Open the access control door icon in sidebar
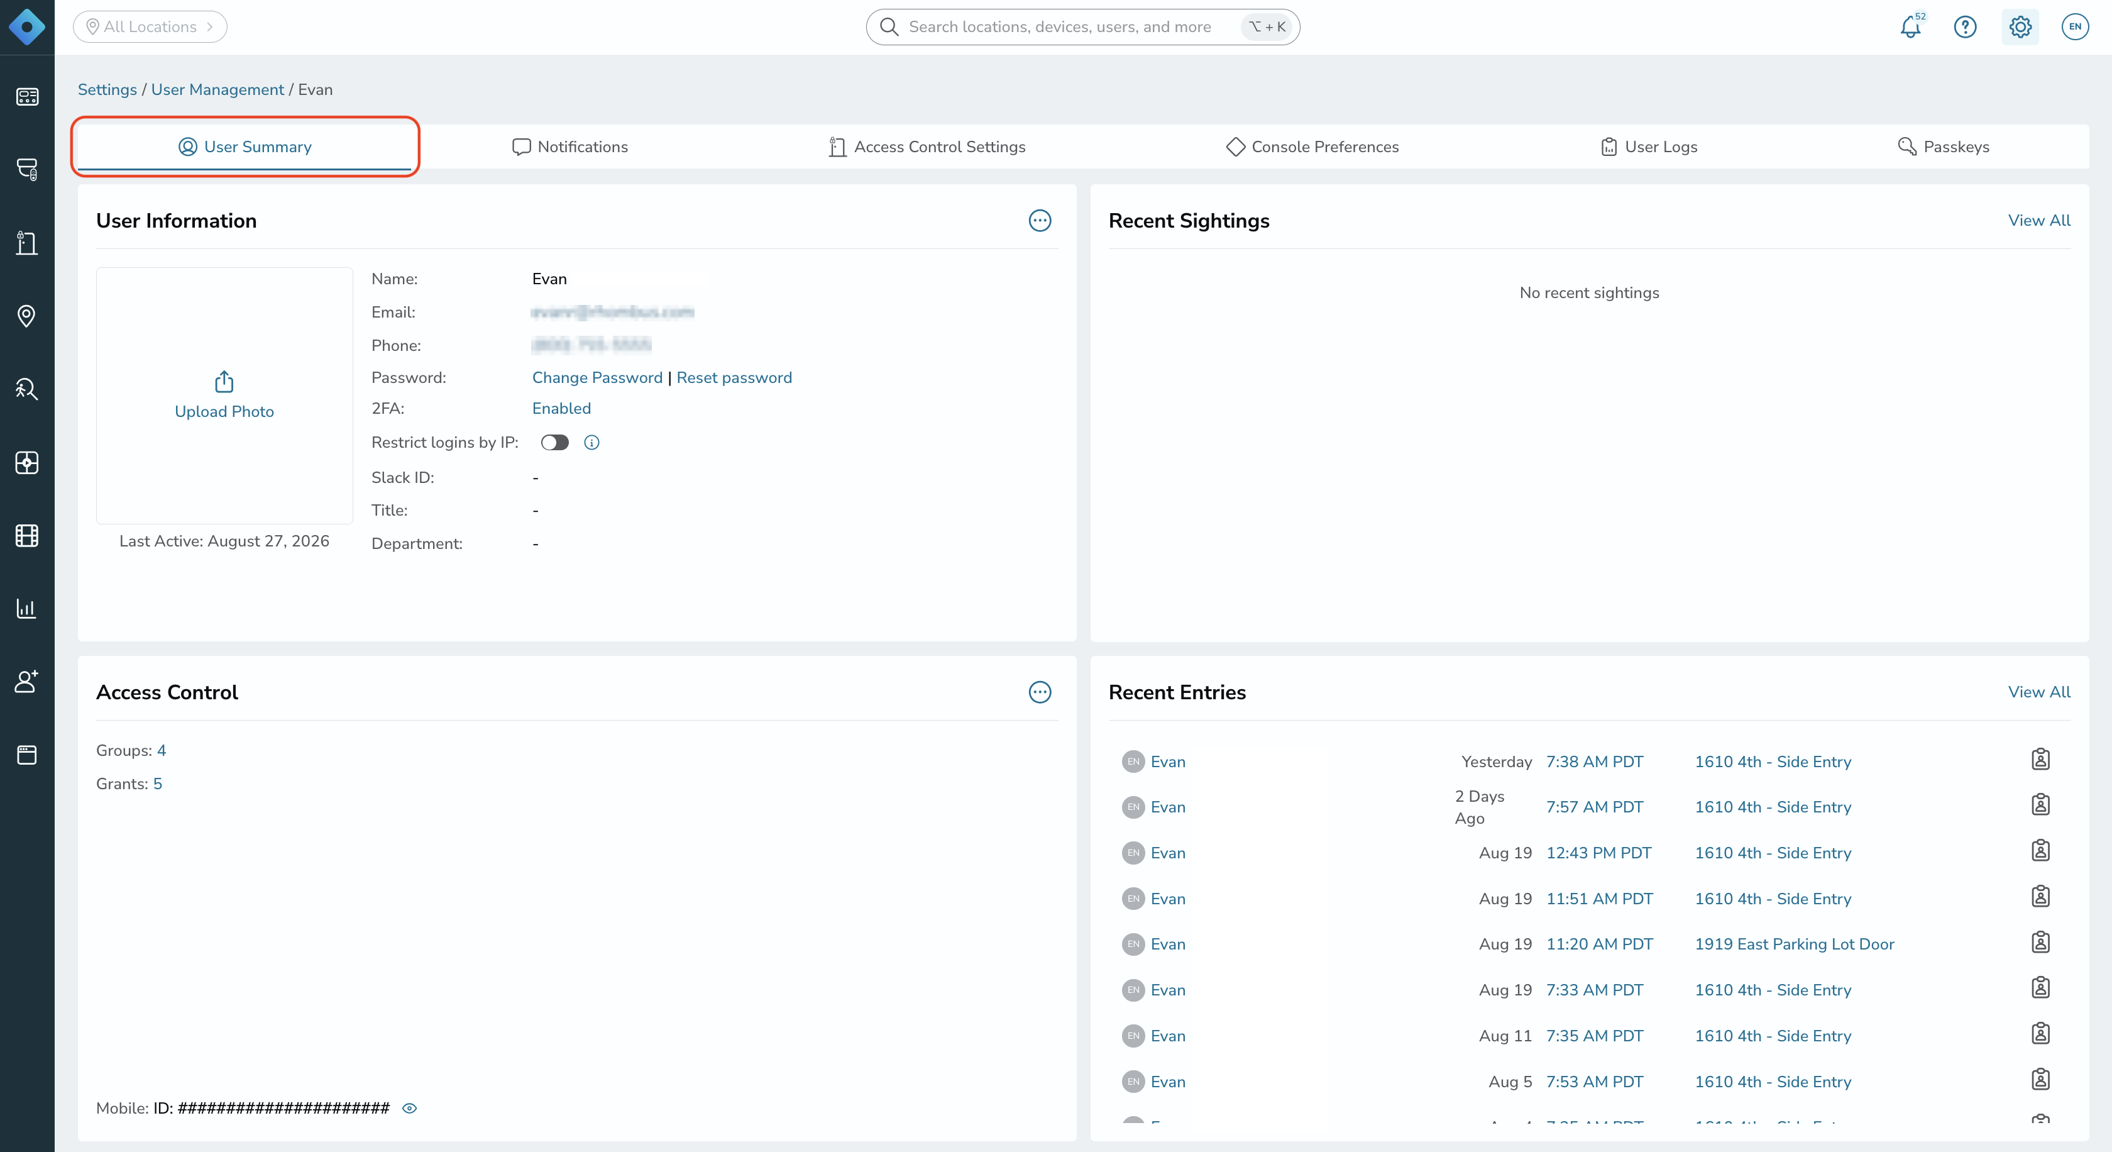Image resolution: width=2112 pixels, height=1152 pixels. [x=27, y=243]
